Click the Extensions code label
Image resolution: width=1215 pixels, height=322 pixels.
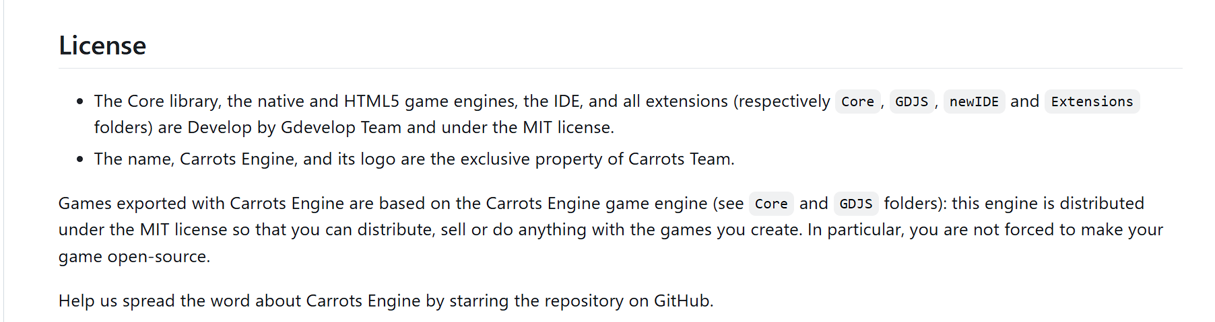pyautogui.click(x=1092, y=102)
